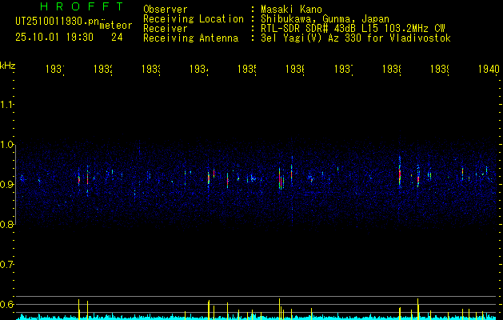The image size is (503, 320).
Task: Click the "meteor" label under the file name
Action: [x=116, y=26]
